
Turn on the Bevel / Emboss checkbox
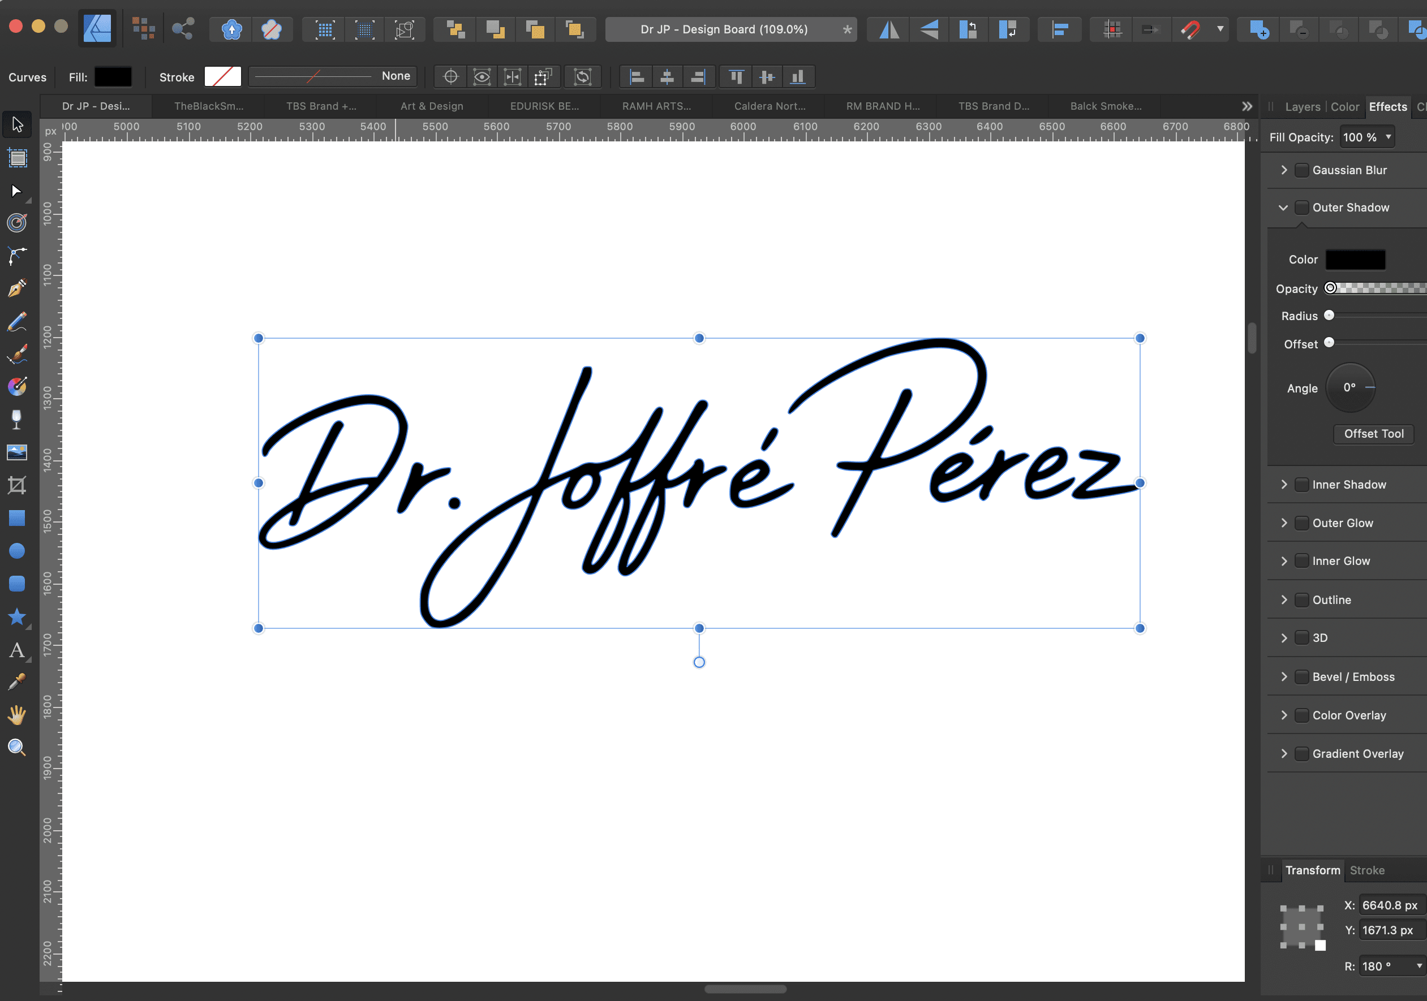tap(1301, 676)
